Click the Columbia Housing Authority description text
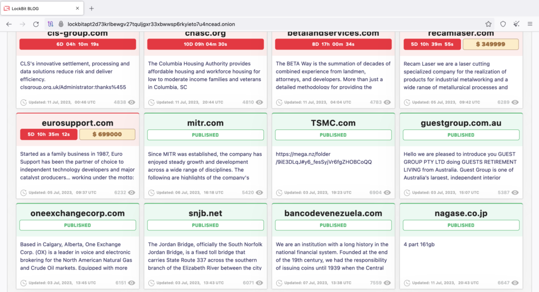This screenshot has height=292, width=539. tap(205, 75)
